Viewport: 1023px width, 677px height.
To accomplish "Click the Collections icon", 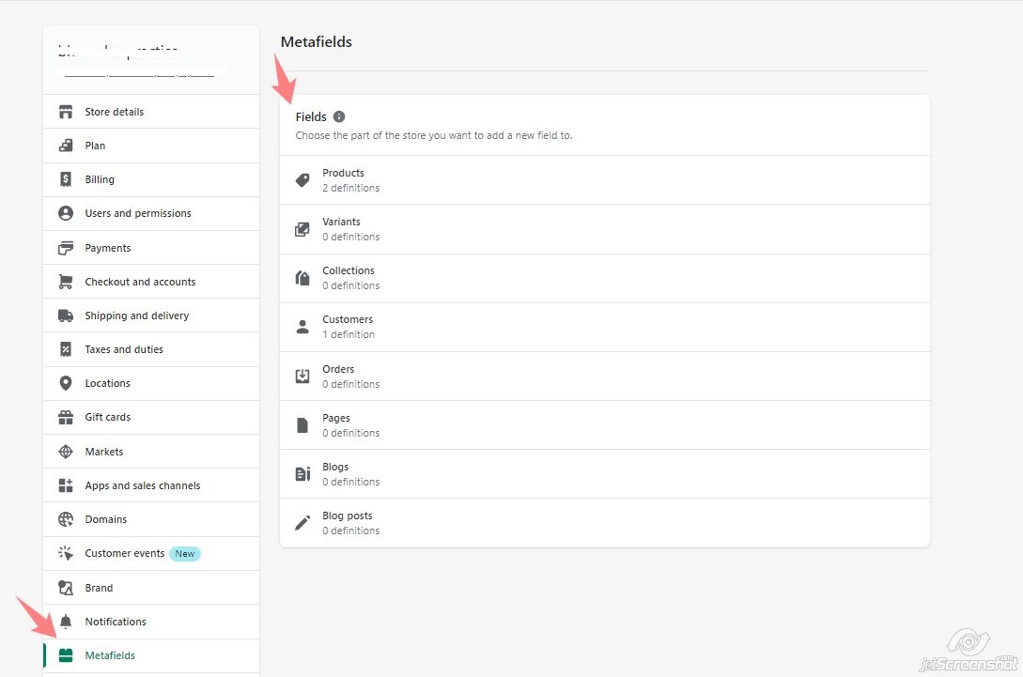I will pyautogui.click(x=302, y=278).
